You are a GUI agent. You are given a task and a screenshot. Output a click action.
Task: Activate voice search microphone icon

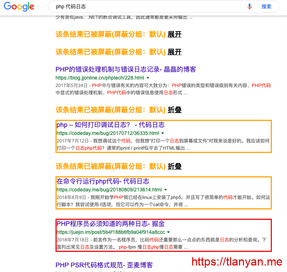click(x=250, y=6)
